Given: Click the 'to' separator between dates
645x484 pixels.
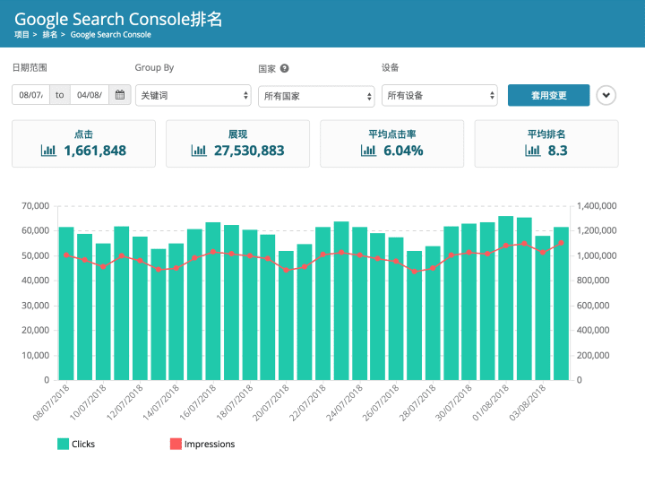Looking at the screenshot, I should tap(60, 95).
